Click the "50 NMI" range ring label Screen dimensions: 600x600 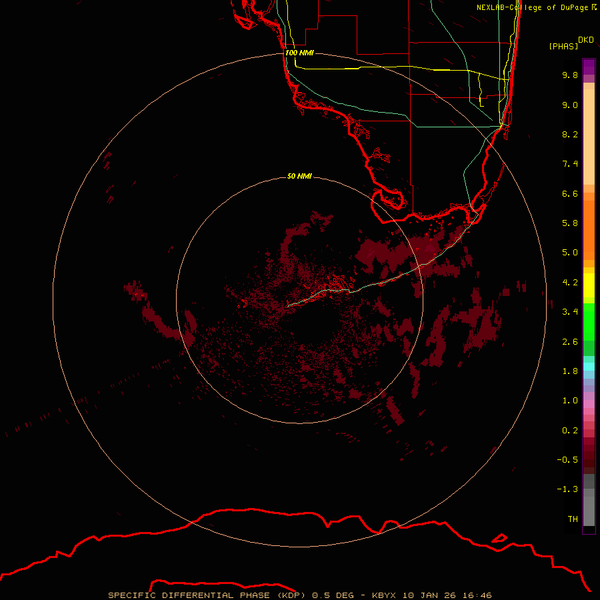pos(299,176)
